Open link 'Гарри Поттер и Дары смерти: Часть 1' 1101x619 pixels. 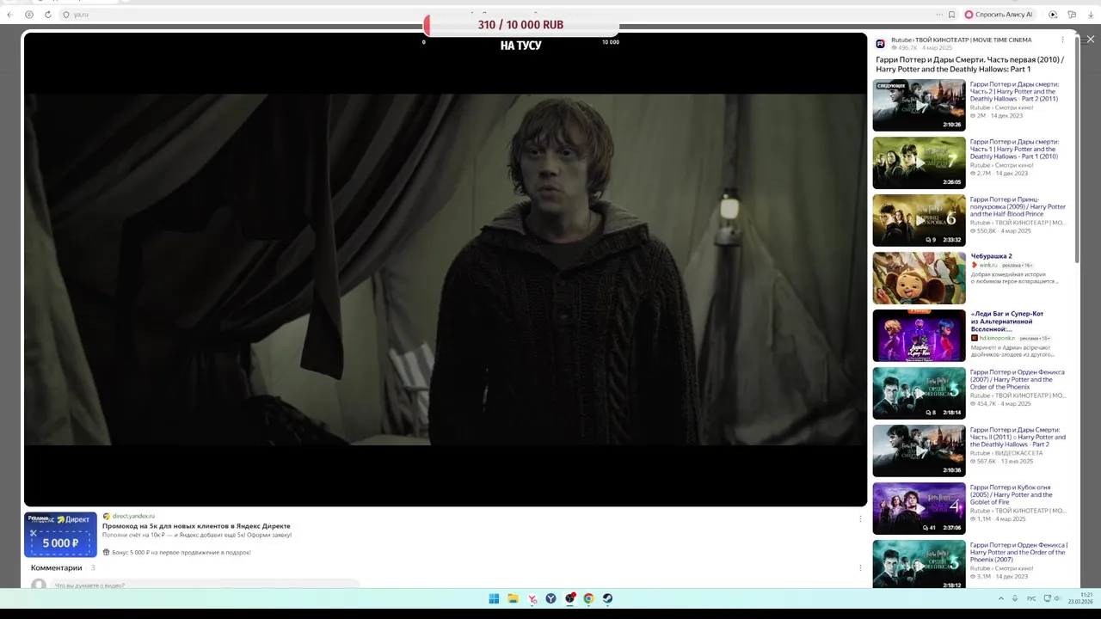(1014, 149)
